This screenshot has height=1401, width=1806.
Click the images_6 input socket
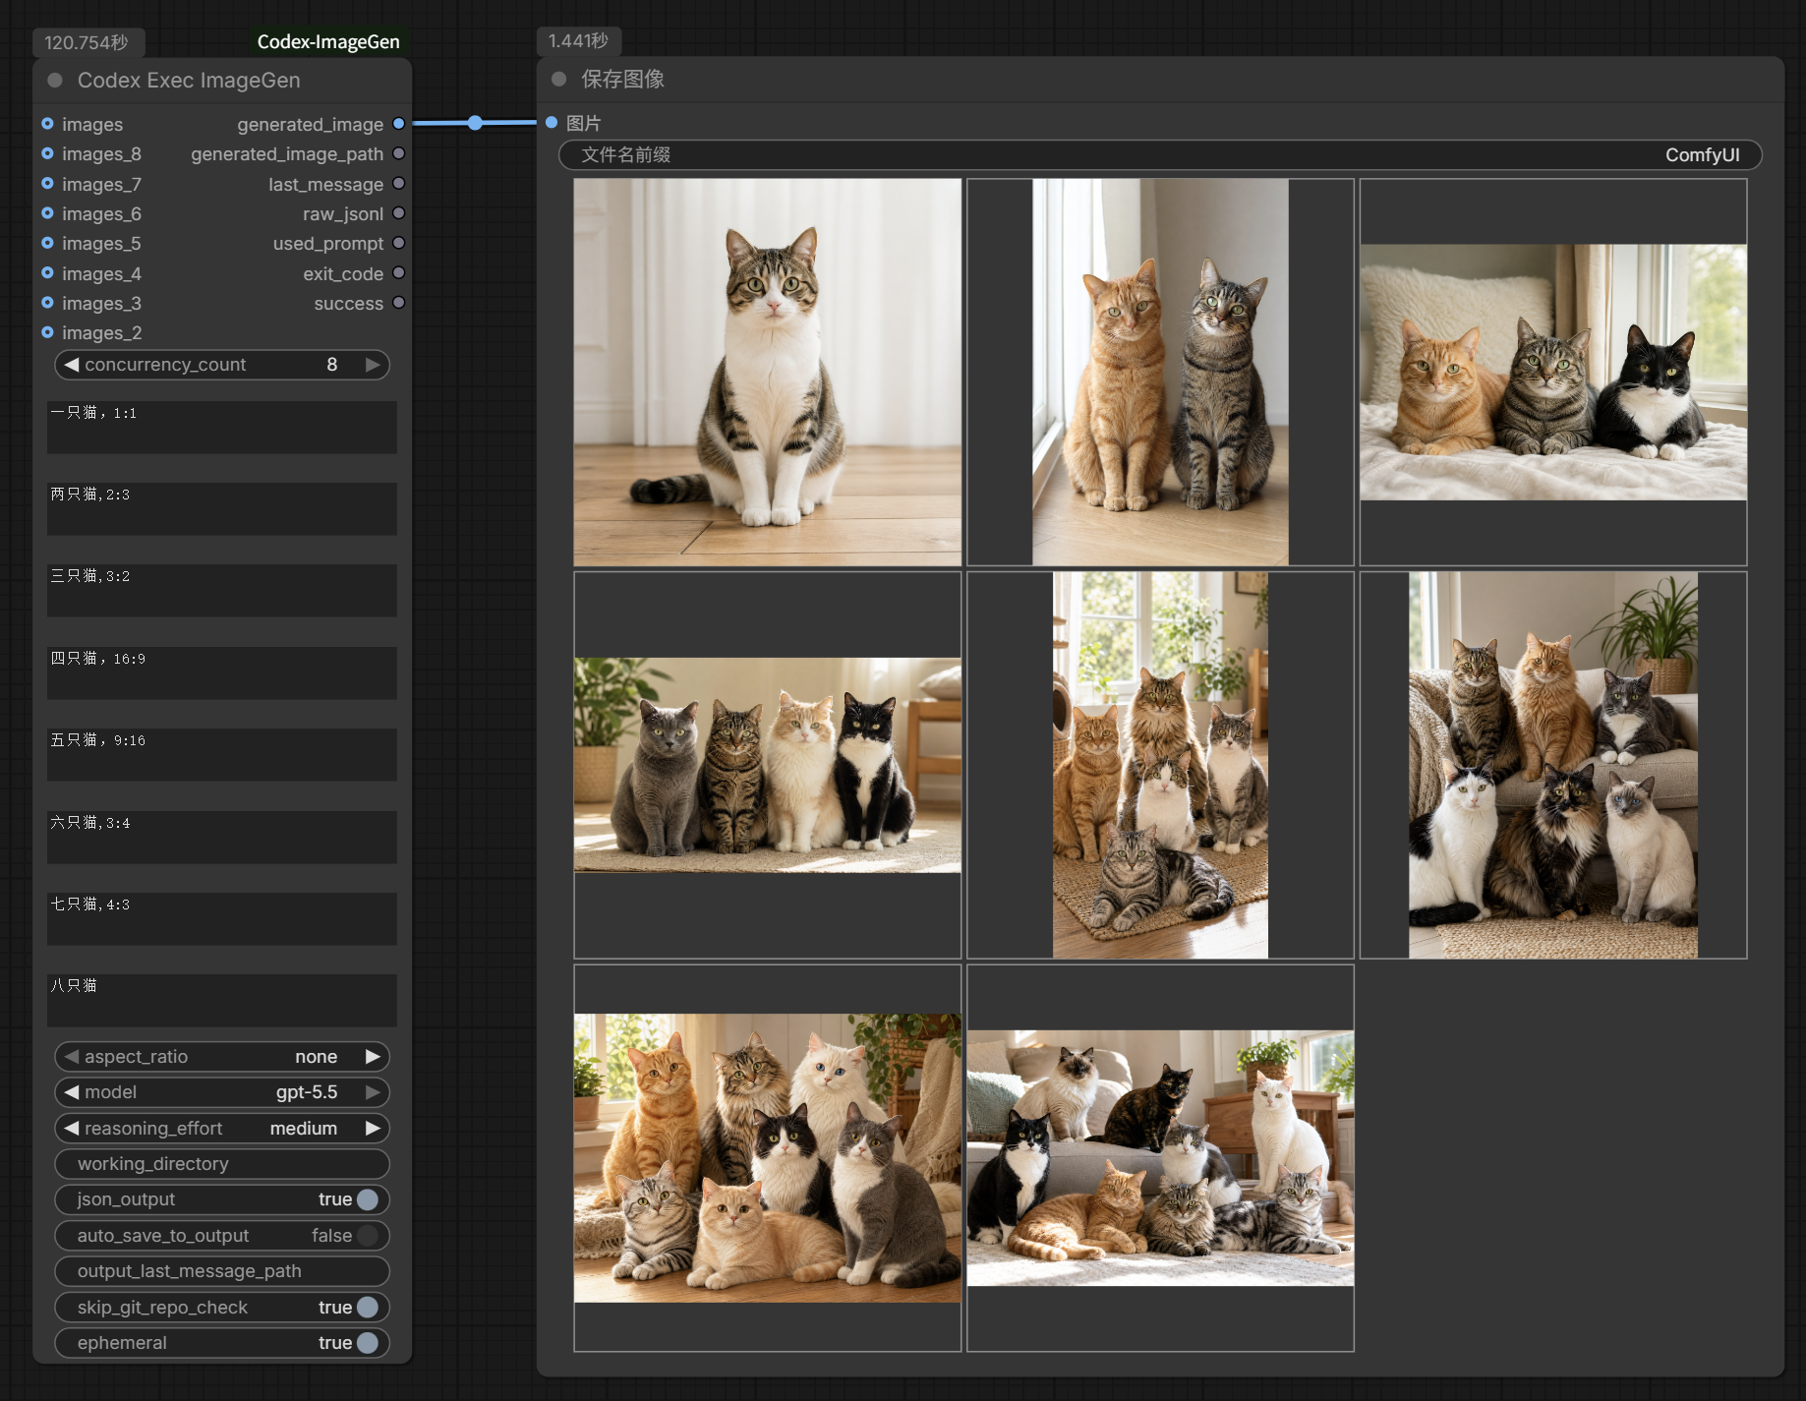[47, 213]
